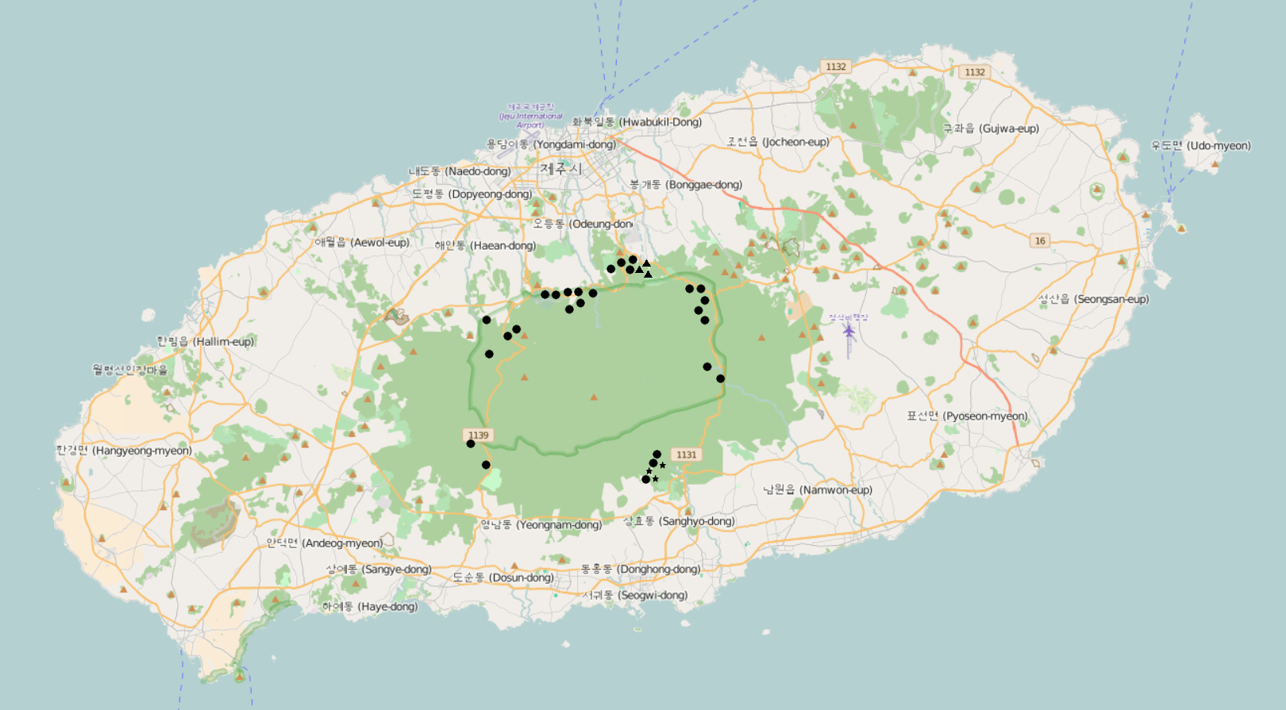Select the purple airplane icon east of the park
1286x710 pixels.
click(849, 331)
